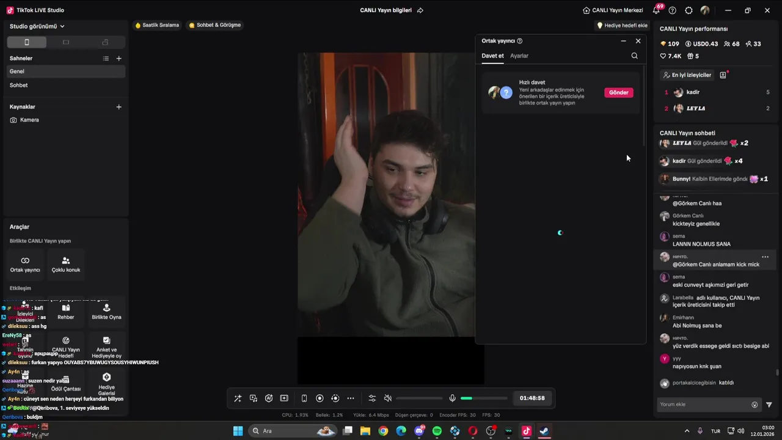Image resolution: width=782 pixels, height=440 pixels.
Task: Open the notifications bell with 69 badge
Action: coord(657,10)
